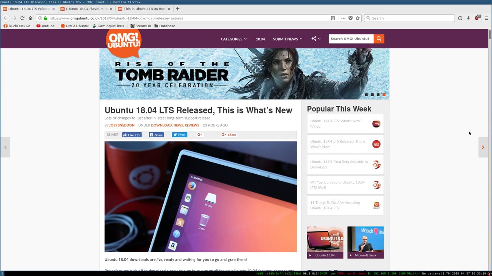Switch to the This is Ubuntu 18.04 tab
Screen dimensions: 492x276
144,8
